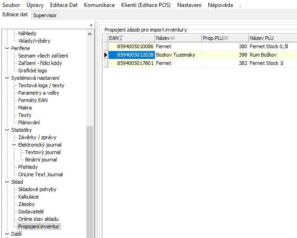Collapse the Periferie tree section
The image size is (297, 238).
6,48
